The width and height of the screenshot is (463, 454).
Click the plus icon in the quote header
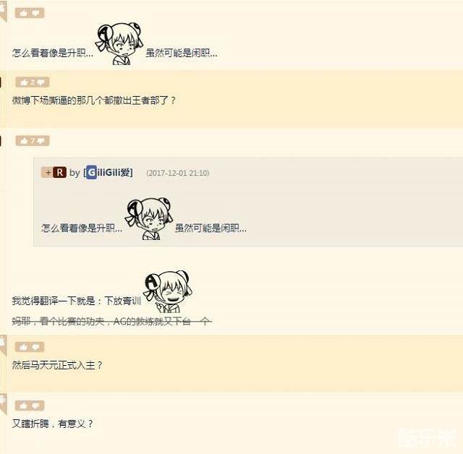48,172
